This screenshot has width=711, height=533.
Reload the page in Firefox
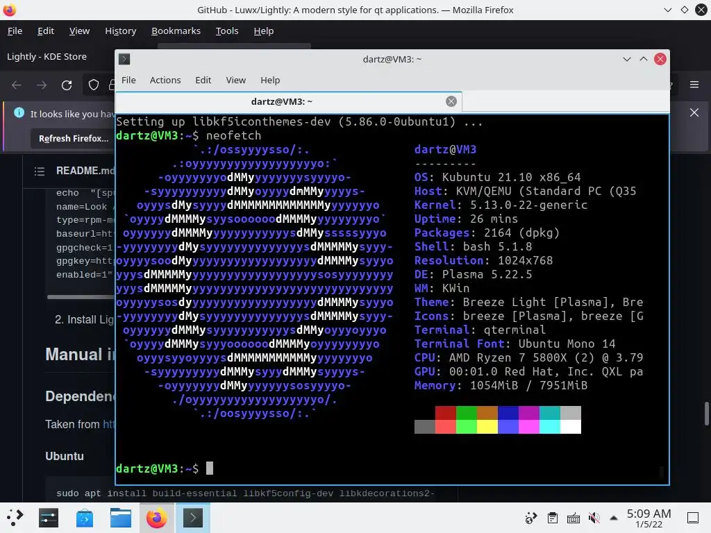(67, 85)
